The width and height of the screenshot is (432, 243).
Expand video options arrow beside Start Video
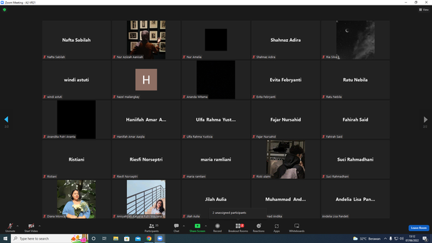[40, 226]
